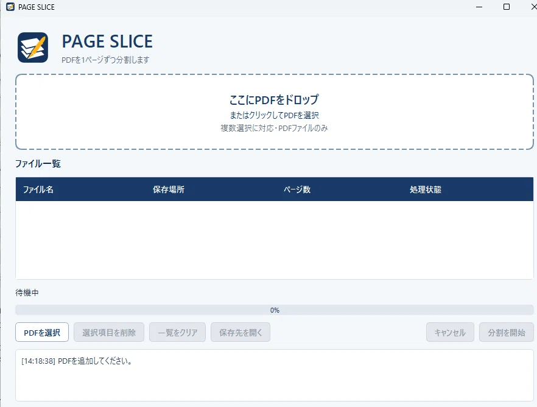Click the subtitle PDFを1ページずつ分割します

(105, 60)
